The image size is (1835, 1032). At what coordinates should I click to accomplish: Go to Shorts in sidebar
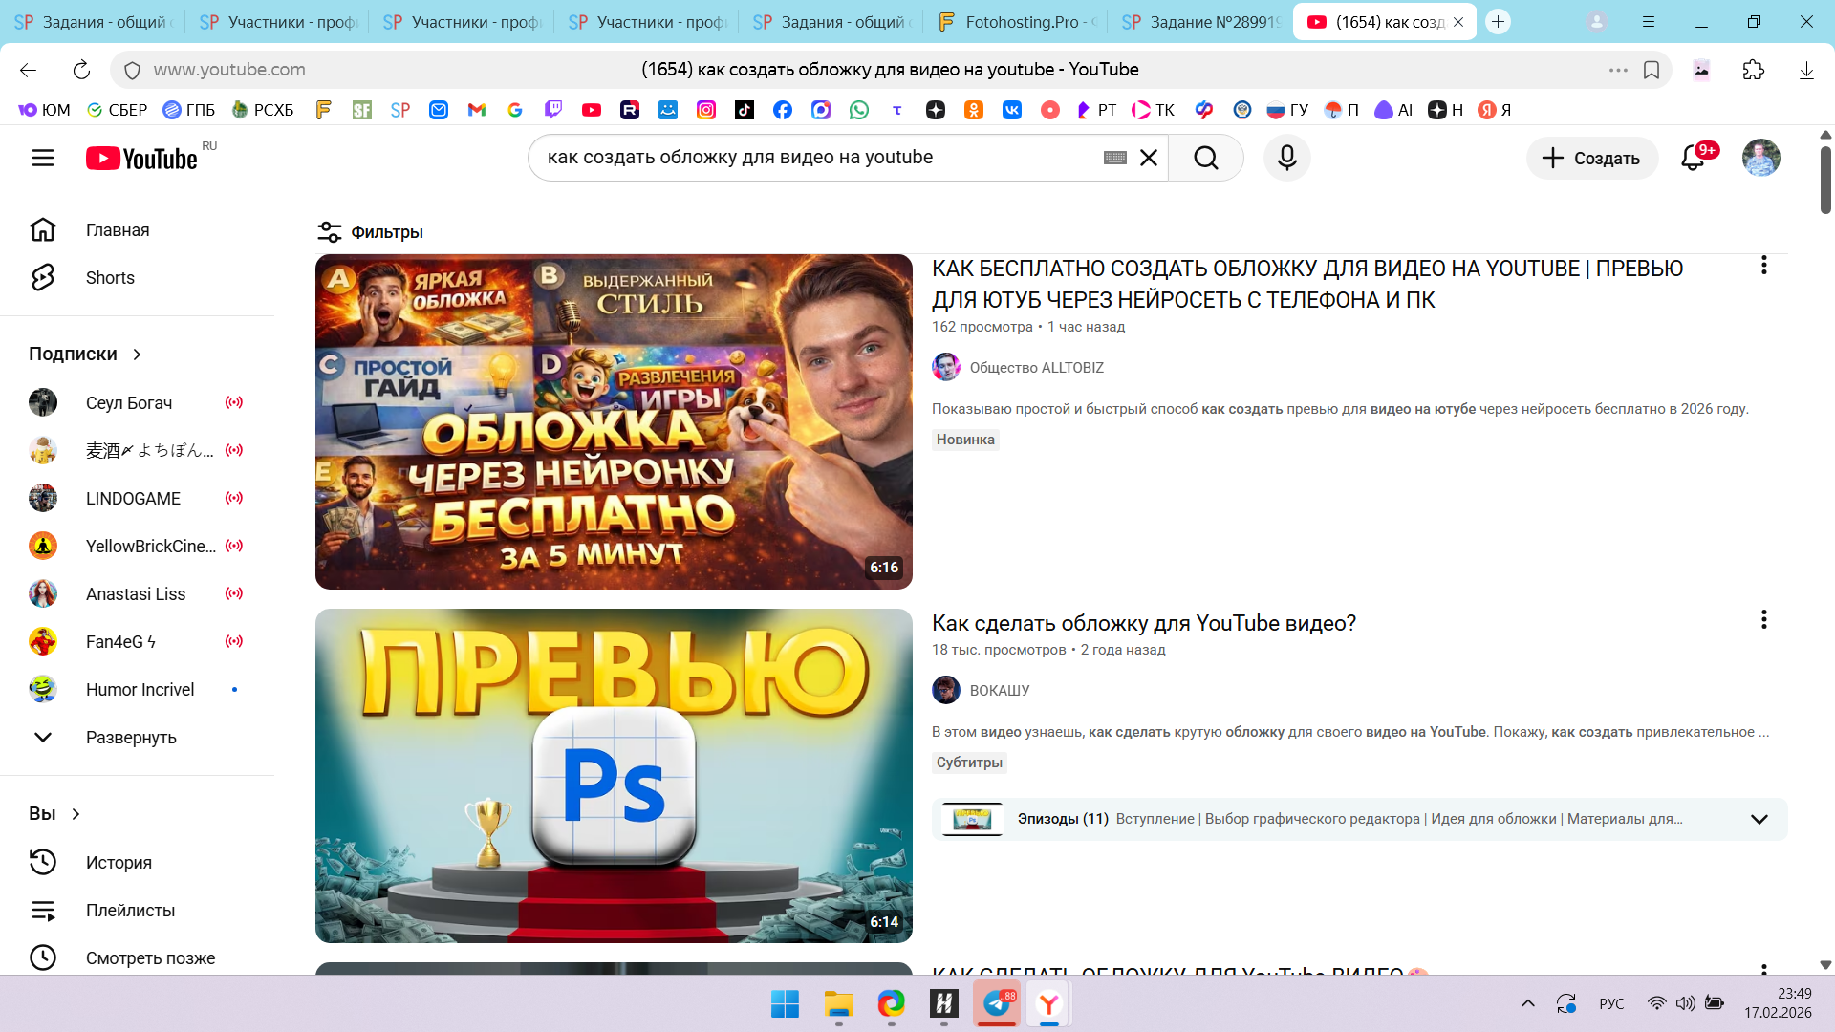tap(110, 278)
